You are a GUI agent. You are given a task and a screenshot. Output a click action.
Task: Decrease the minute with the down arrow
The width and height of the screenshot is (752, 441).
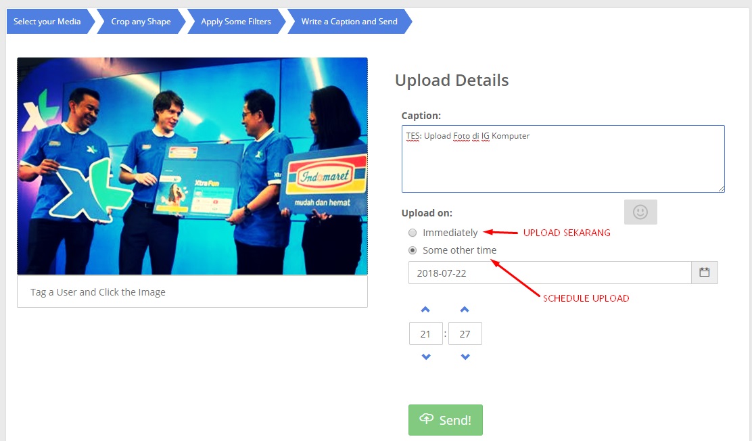pos(465,356)
